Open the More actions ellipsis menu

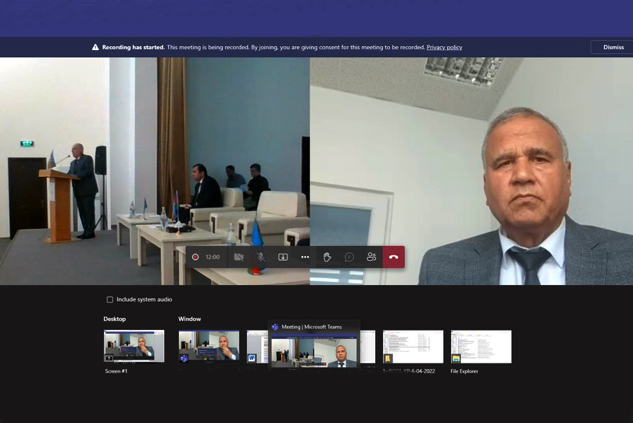(305, 257)
